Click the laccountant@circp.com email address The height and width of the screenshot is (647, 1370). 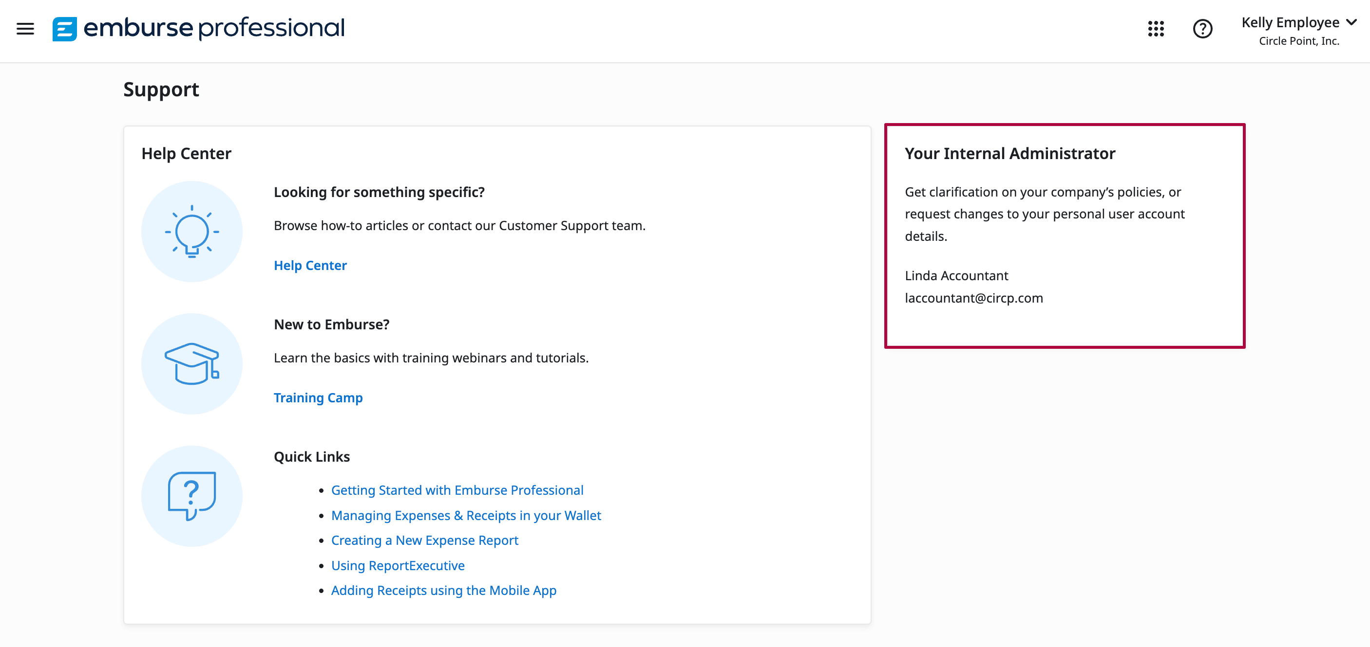[974, 298]
